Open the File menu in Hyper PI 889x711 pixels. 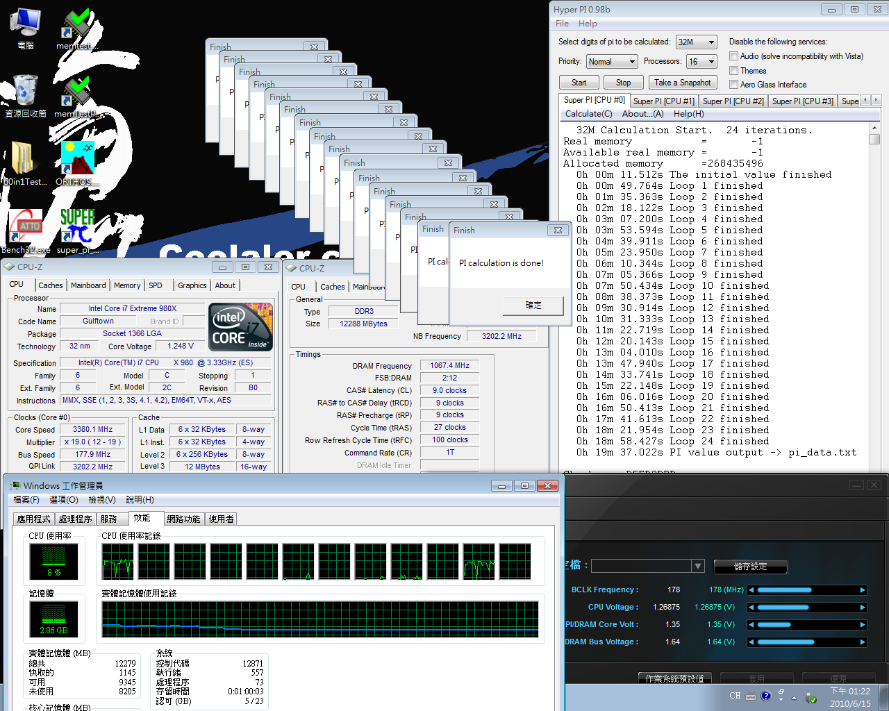pos(562,24)
